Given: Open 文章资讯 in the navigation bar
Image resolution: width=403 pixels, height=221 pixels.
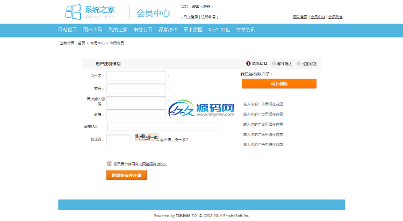Looking at the screenshot, I should tap(246, 30).
